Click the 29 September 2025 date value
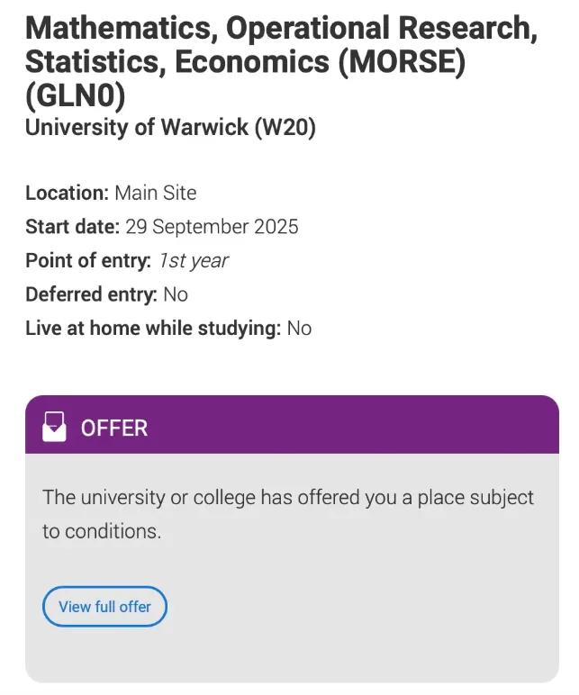Image resolution: width=579 pixels, height=695 pixels. tap(212, 227)
